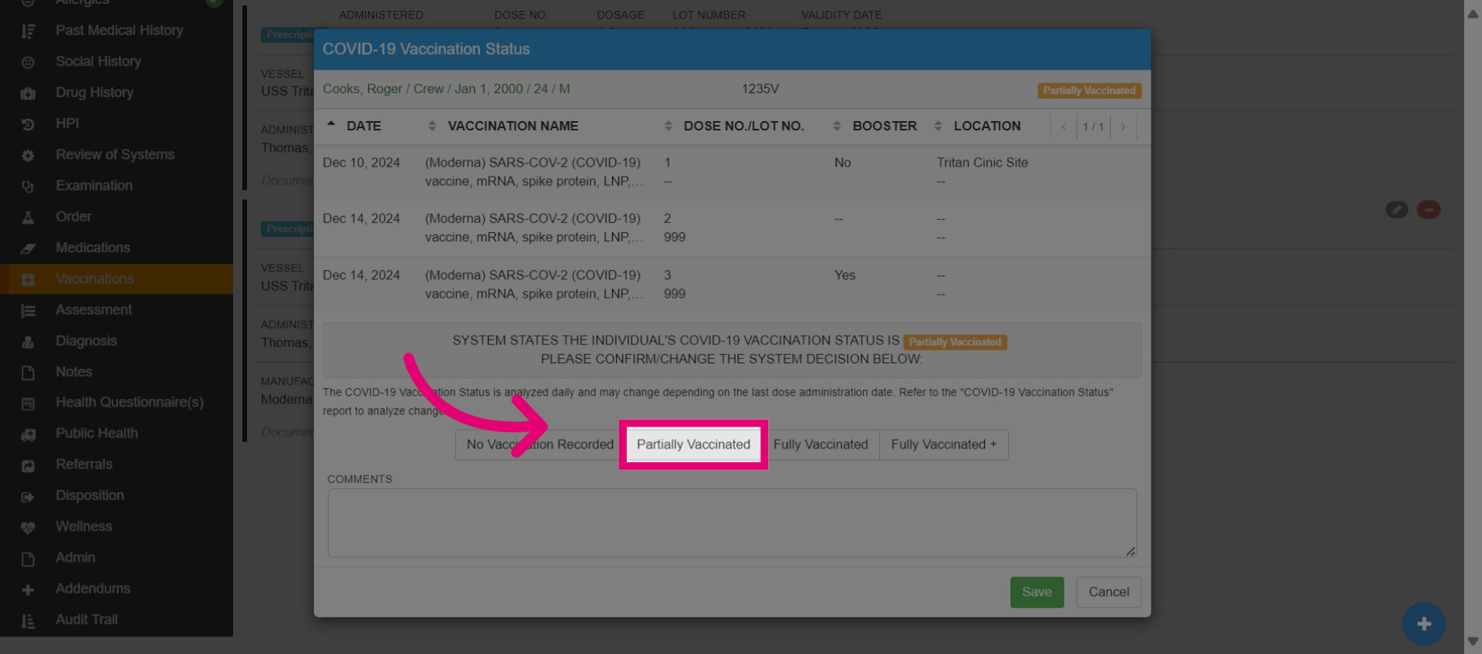This screenshot has height=654, width=1482.
Task: Open the Medications section
Action: (x=93, y=248)
